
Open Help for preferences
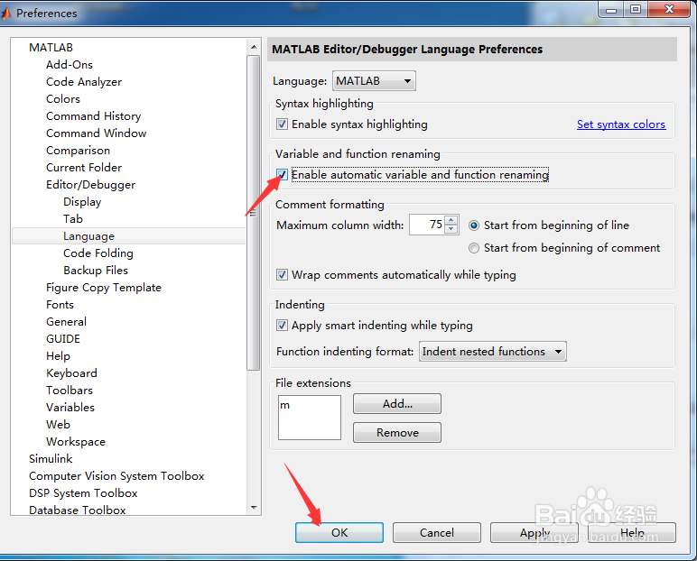coord(632,532)
